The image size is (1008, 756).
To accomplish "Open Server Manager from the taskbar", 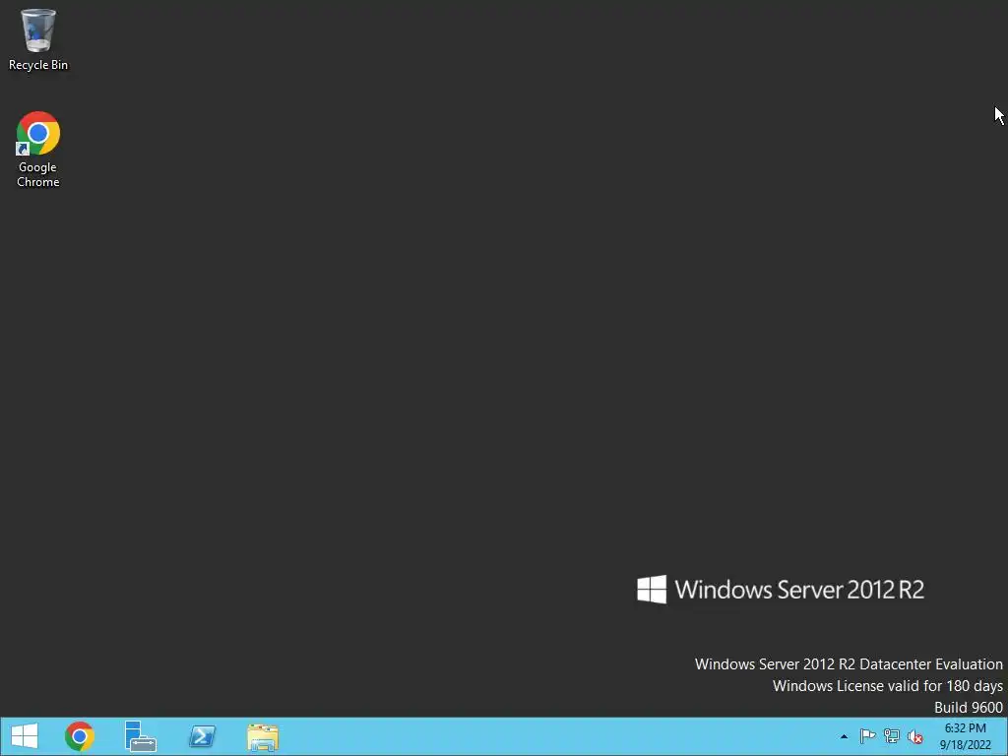I will click(140, 736).
